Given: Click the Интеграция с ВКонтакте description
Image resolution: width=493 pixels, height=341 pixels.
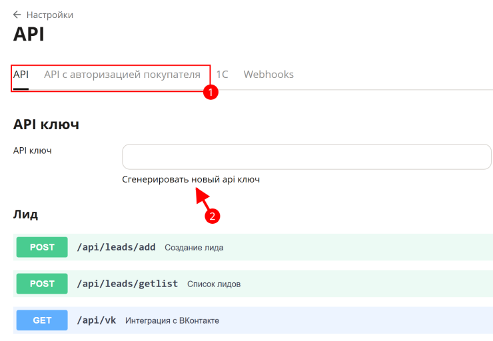Looking at the screenshot, I should click(173, 320).
